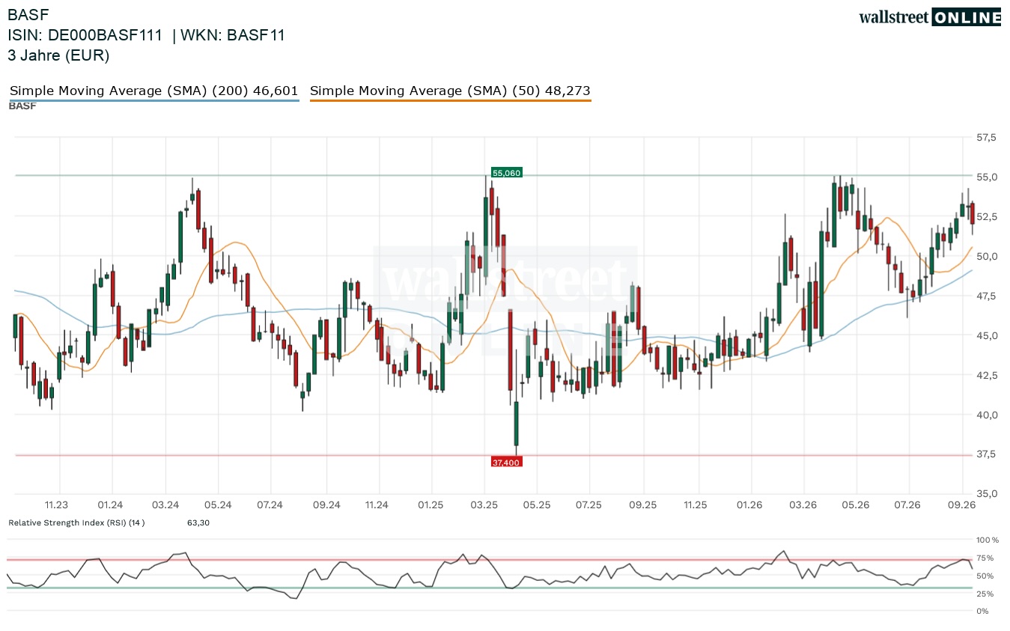Screen dimensions: 1010x631
Task: Click the 05.24 date axis label
Action: point(218,505)
